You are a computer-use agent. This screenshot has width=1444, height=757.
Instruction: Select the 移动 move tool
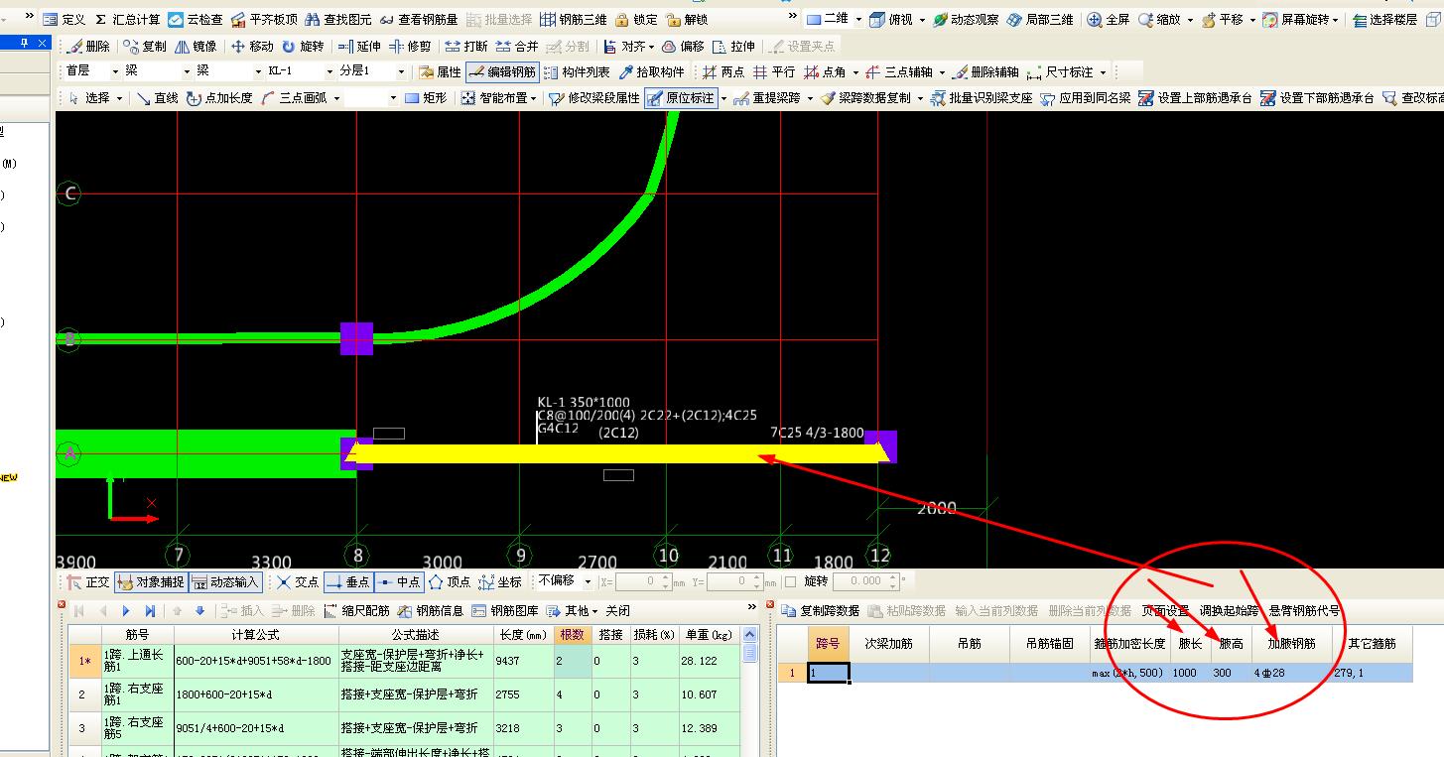[252, 46]
